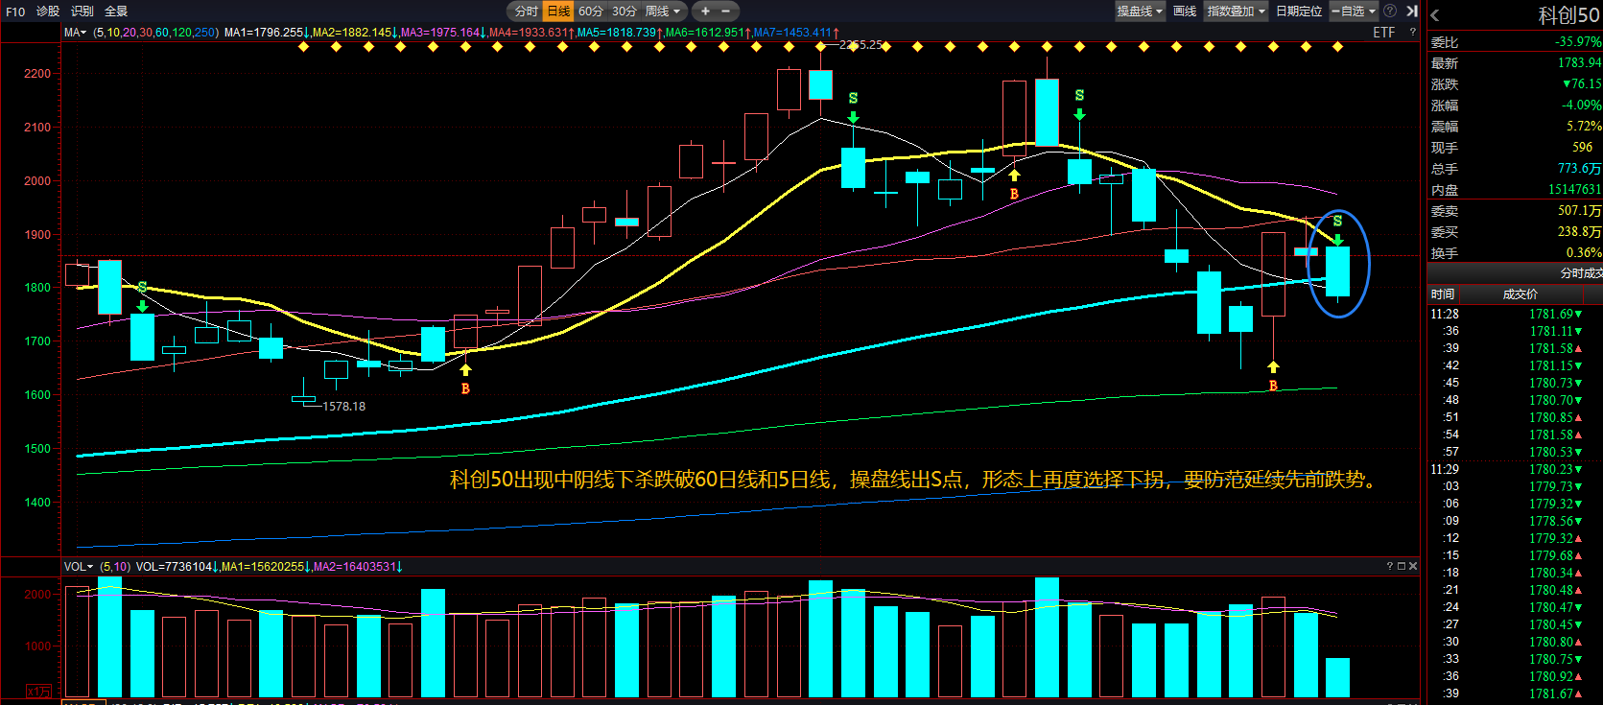Open the help question mark icon in toolbar
This screenshot has width=1603, height=705.
point(1390,12)
